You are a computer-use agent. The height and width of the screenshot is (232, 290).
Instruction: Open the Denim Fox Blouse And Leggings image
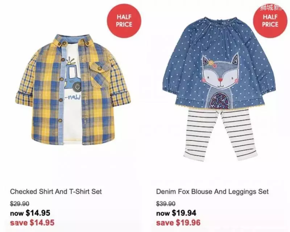[219, 89]
